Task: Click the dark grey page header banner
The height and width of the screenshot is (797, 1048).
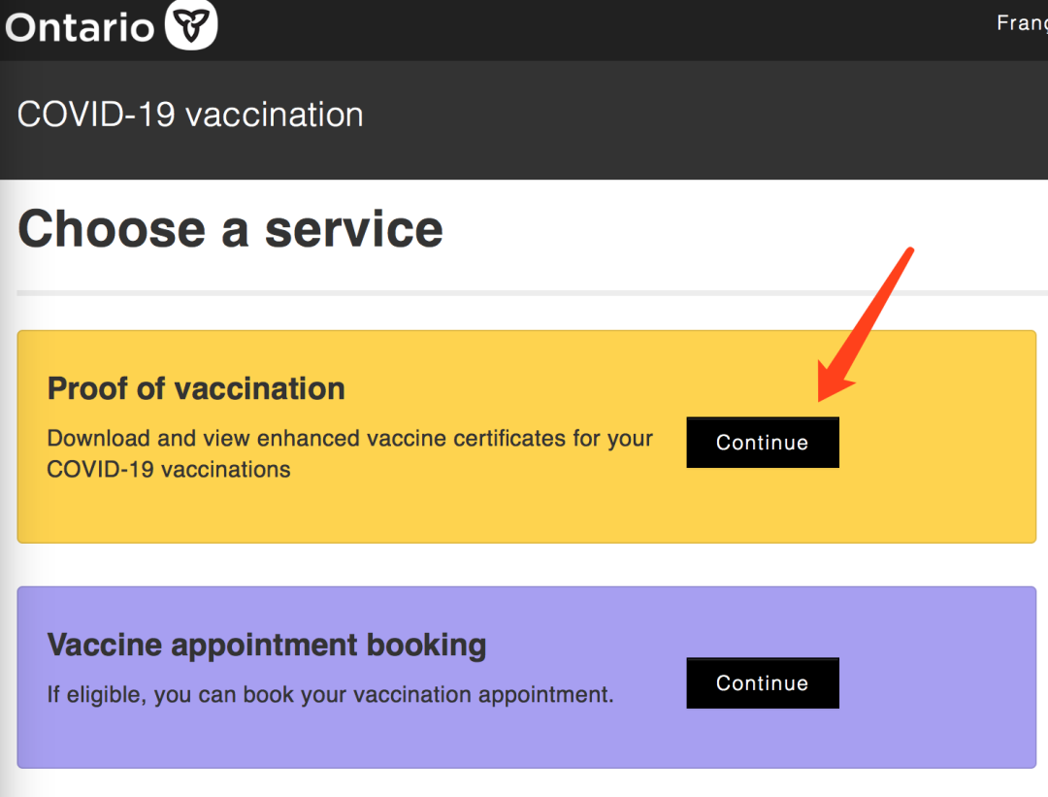Action: coord(524,120)
